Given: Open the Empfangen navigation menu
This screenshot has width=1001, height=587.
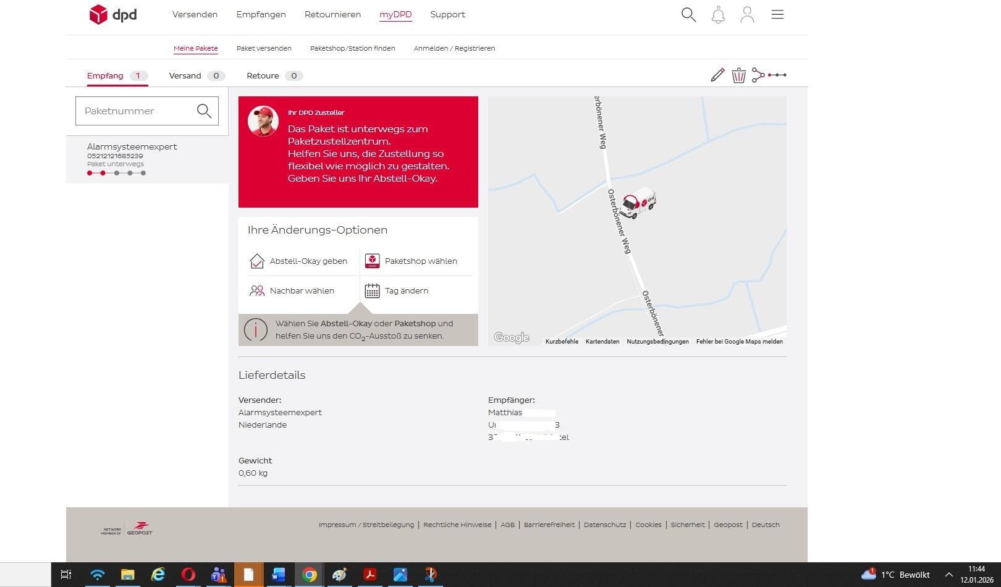Looking at the screenshot, I should tap(261, 15).
